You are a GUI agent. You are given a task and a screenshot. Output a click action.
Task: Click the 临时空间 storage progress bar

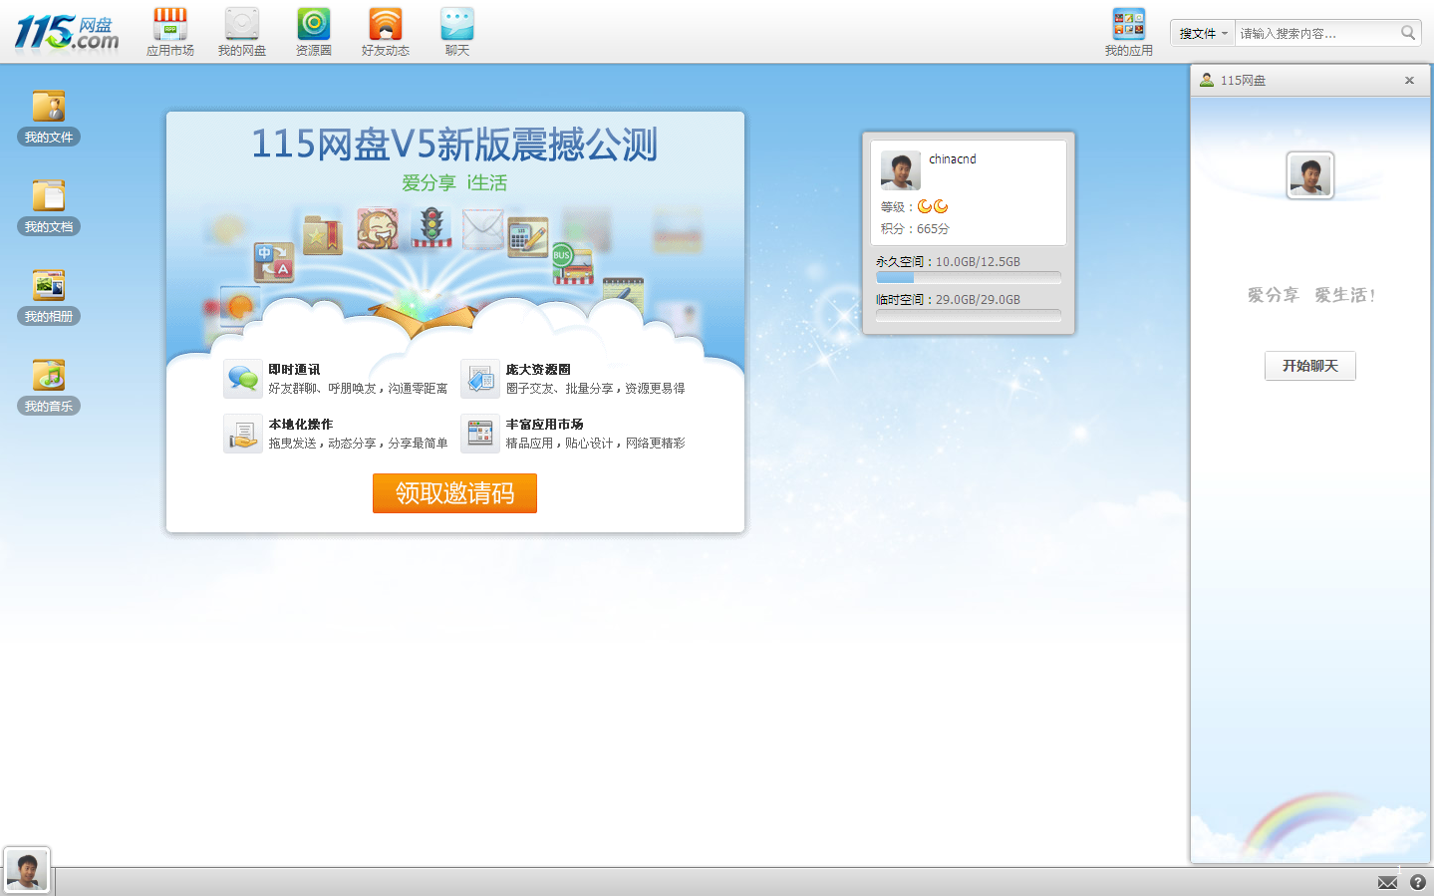pyautogui.click(x=968, y=316)
